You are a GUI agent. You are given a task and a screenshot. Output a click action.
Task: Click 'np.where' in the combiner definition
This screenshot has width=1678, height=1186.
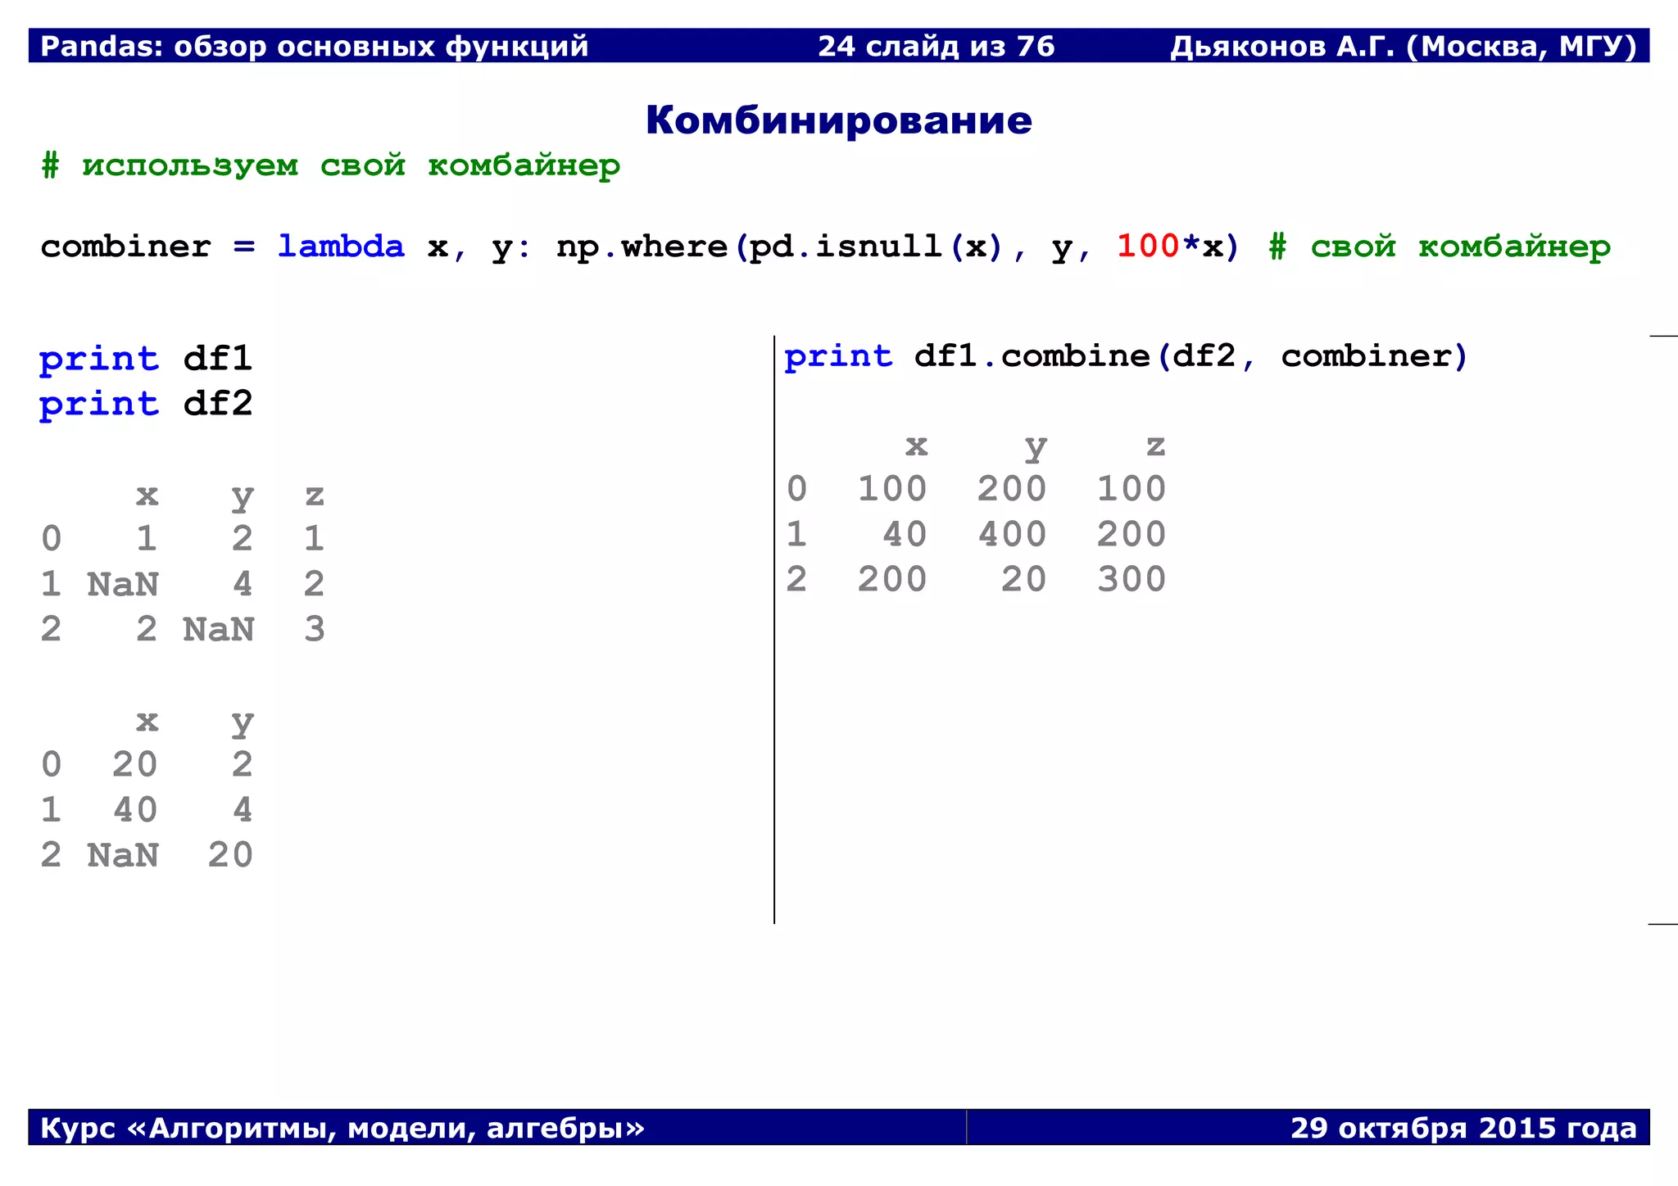pos(642,247)
